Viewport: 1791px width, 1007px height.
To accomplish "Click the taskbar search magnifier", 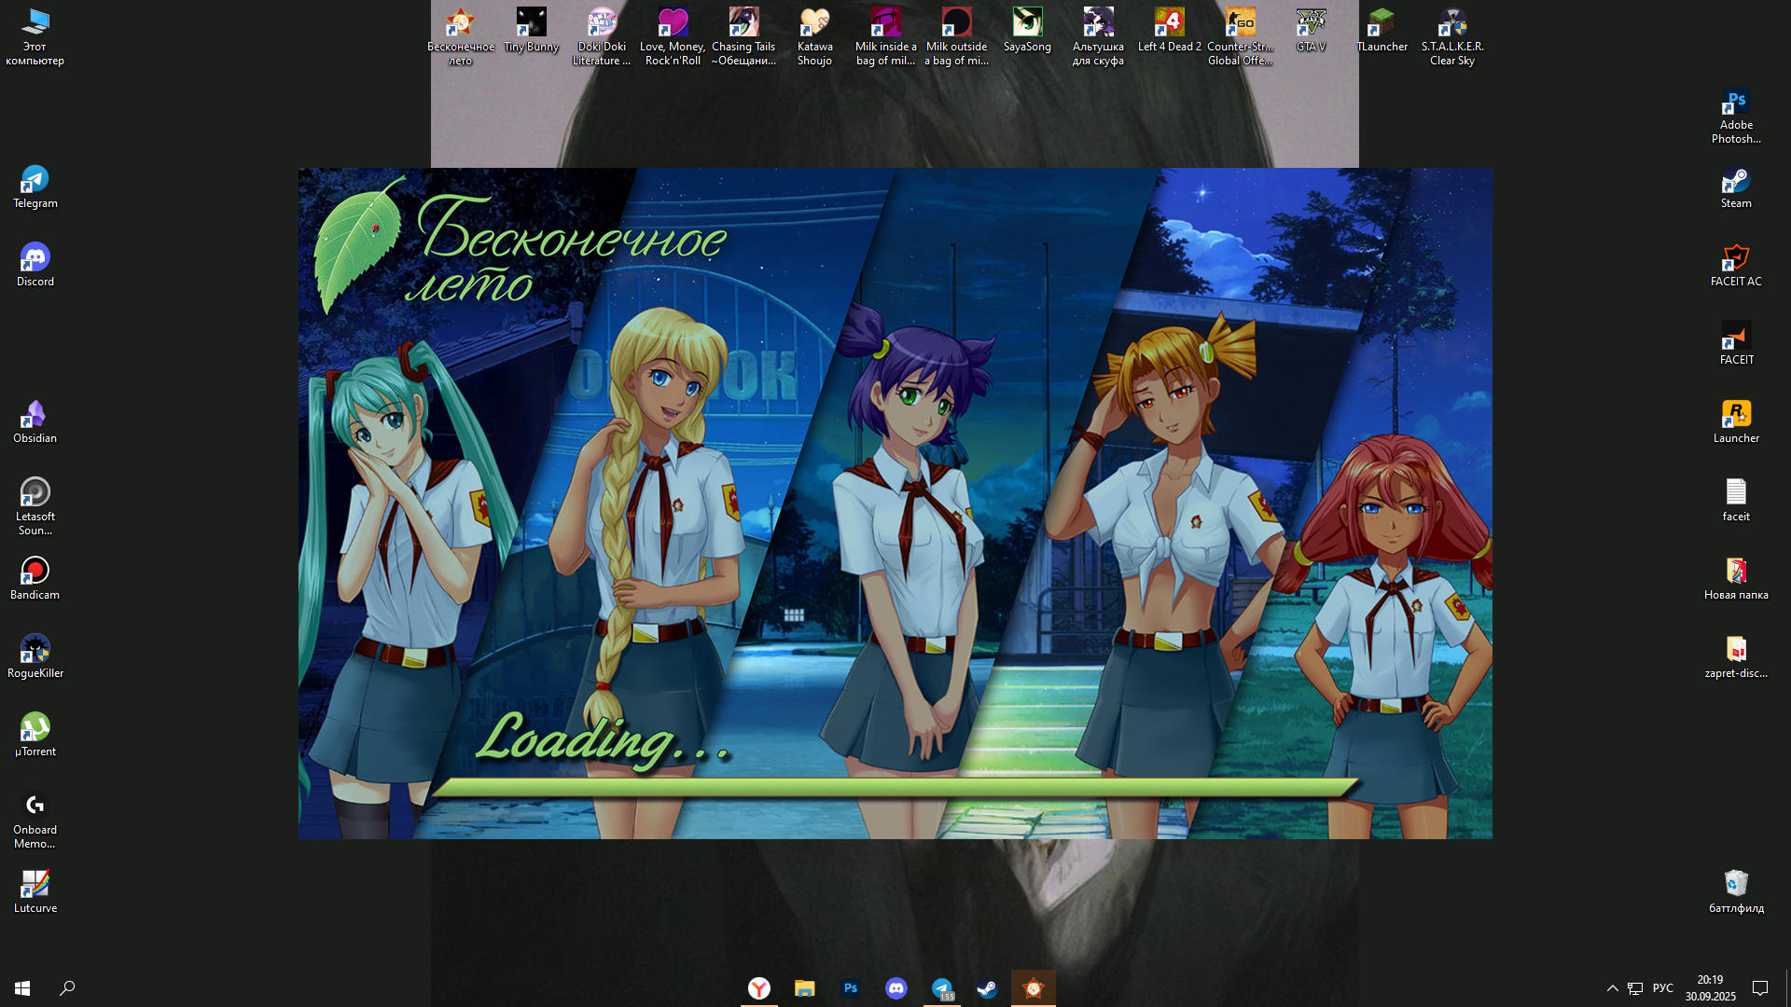I will [x=67, y=988].
